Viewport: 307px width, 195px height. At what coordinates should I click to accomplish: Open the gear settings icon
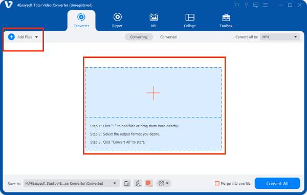[x=161, y=183]
